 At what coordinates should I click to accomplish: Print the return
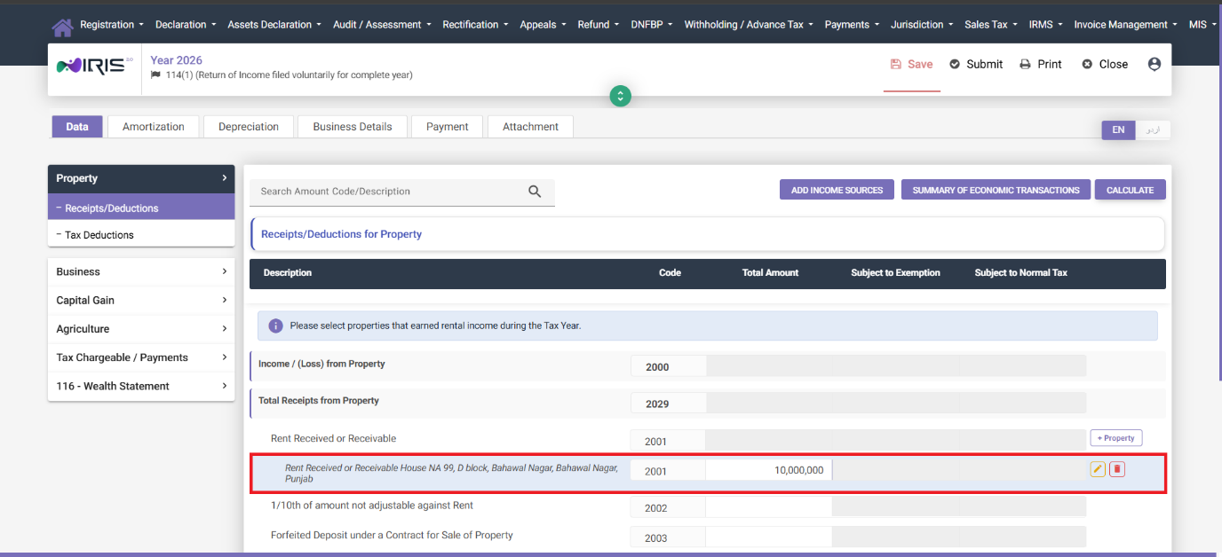(1041, 64)
